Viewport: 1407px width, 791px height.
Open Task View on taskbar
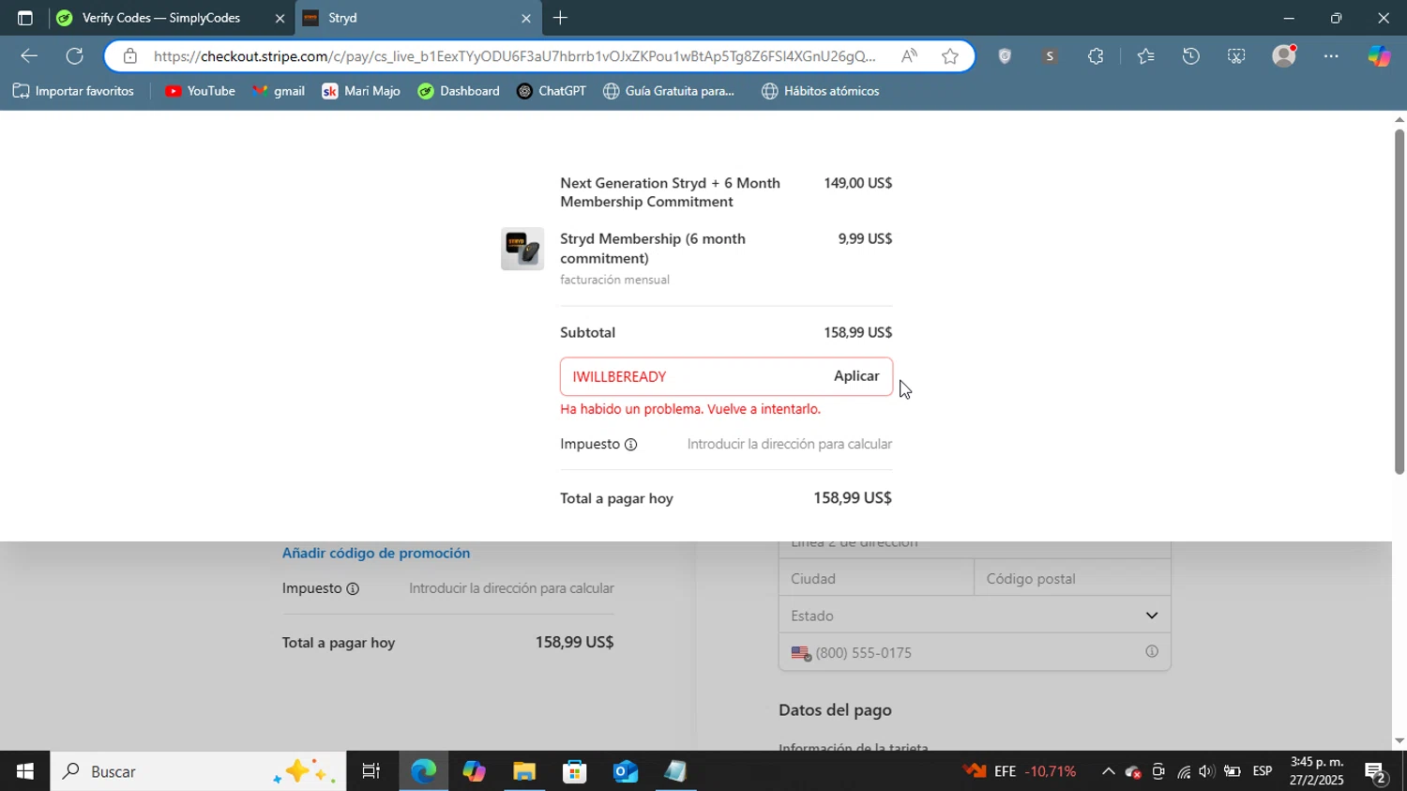371,771
